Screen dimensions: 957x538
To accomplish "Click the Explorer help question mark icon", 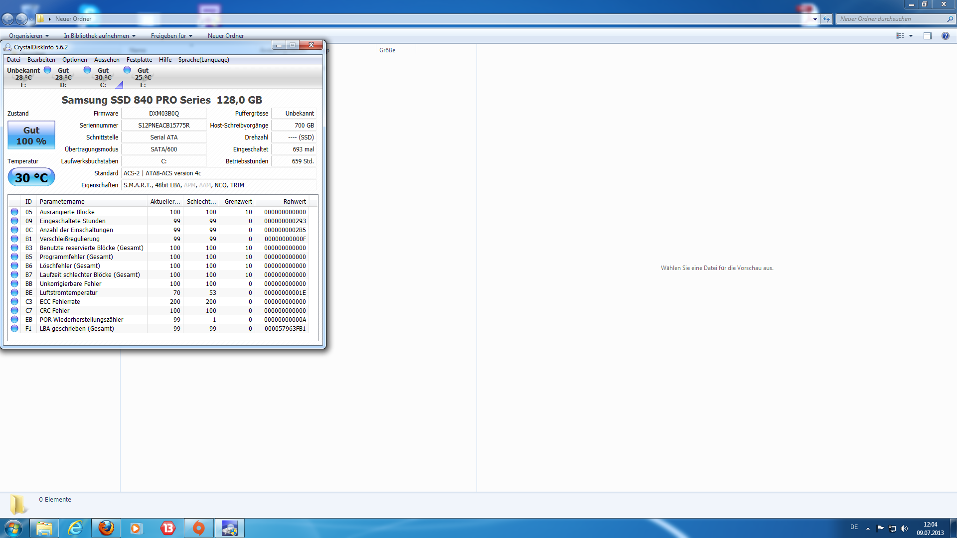I will click(x=945, y=36).
